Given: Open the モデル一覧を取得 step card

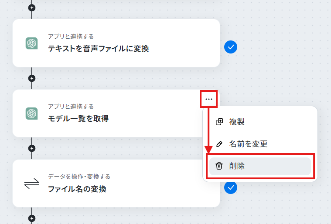Looking at the screenshot, I should point(106,114).
